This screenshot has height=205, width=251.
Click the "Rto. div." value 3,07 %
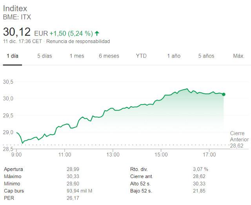pyautogui.click(x=202, y=169)
